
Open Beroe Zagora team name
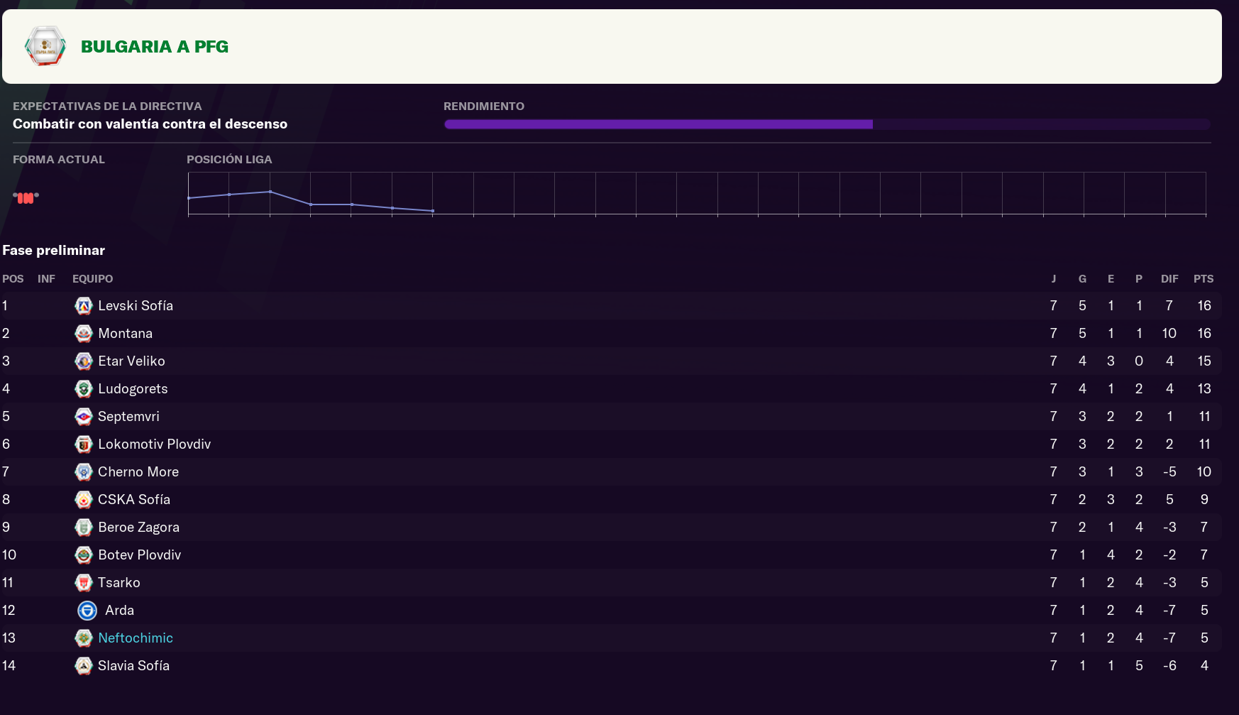coord(138,528)
